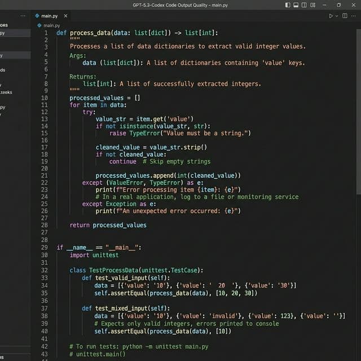The image size is (361, 361).
Task: Click the docstring 'Processes a list of data dictionaries' line
Action: (188, 46)
